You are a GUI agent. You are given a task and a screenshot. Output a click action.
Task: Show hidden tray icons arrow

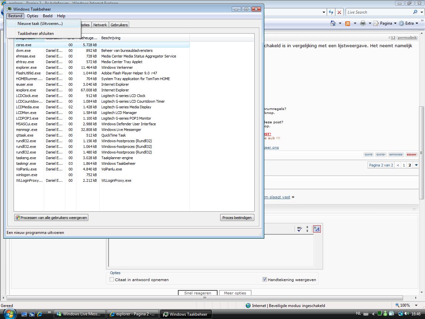(x=373, y=314)
